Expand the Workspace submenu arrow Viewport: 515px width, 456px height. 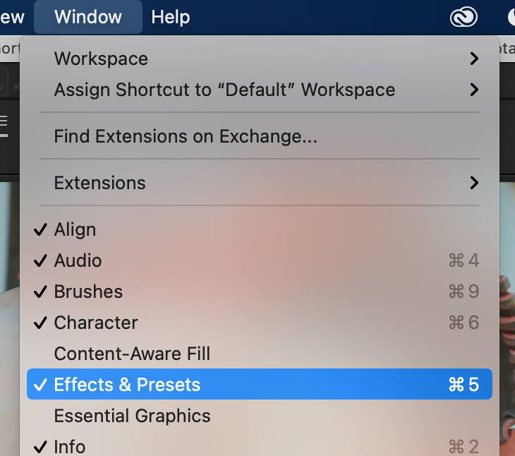click(x=474, y=59)
